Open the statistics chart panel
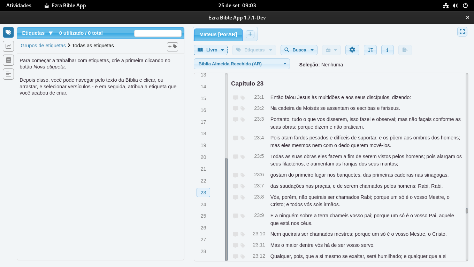Image resolution: width=474 pixels, height=267 pixels. 8,46
